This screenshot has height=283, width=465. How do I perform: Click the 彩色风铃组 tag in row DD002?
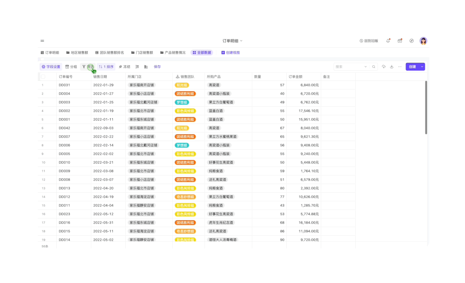tap(185, 111)
